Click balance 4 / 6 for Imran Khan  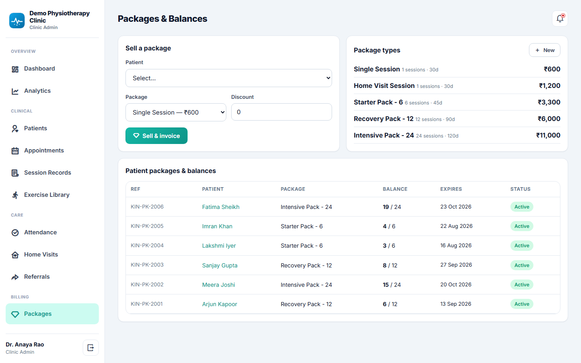point(389,226)
